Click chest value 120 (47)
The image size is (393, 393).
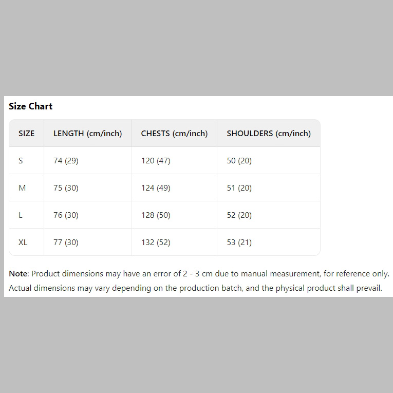click(156, 161)
